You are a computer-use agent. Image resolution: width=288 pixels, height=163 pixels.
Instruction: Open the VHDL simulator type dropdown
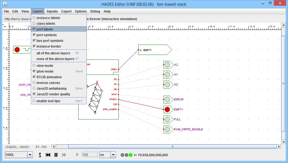point(30,155)
